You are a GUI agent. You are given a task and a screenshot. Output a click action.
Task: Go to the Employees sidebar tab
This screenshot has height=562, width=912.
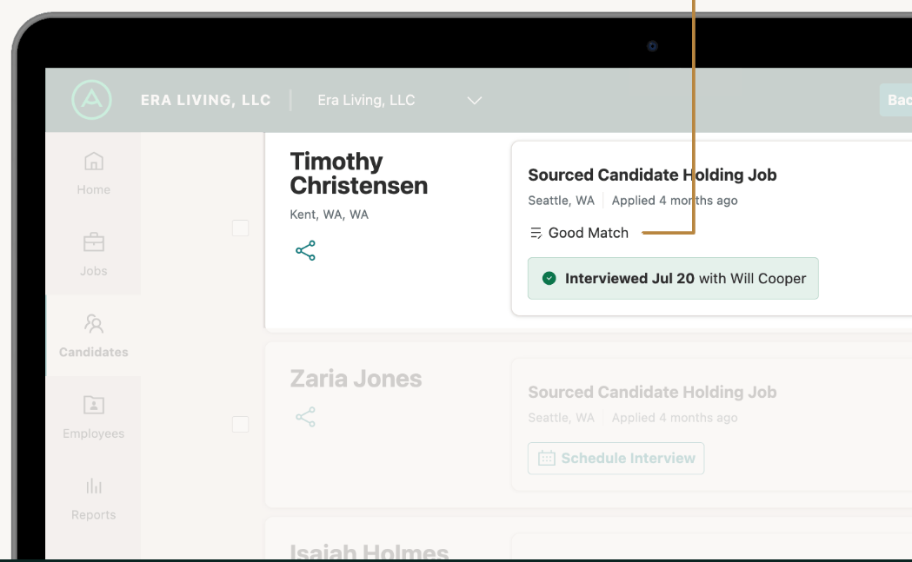pos(93,416)
